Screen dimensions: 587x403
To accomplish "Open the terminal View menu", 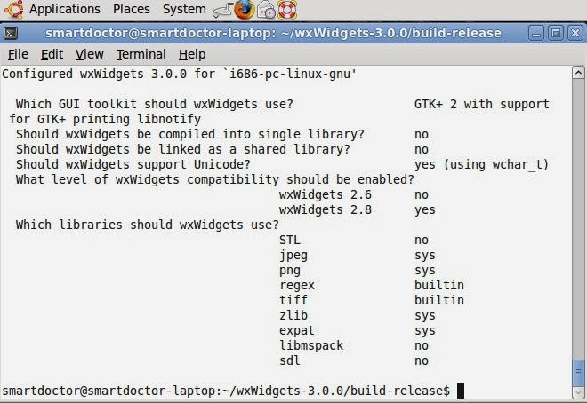I will click(90, 54).
